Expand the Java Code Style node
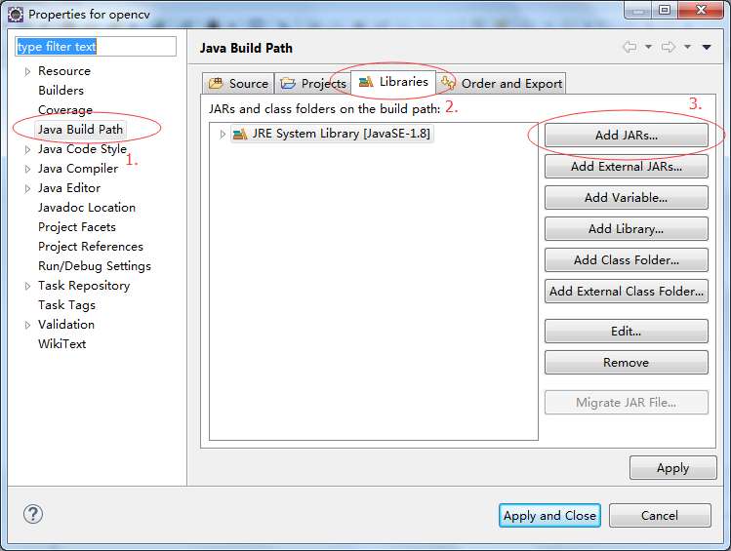 tap(27, 149)
